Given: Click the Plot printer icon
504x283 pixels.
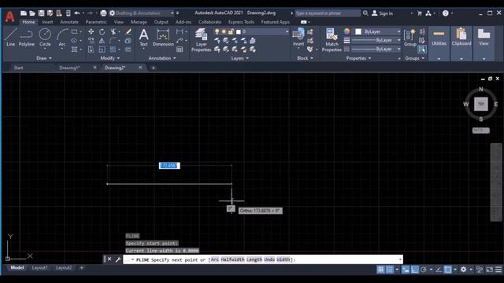Looking at the screenshot, I should pos(103,13).
